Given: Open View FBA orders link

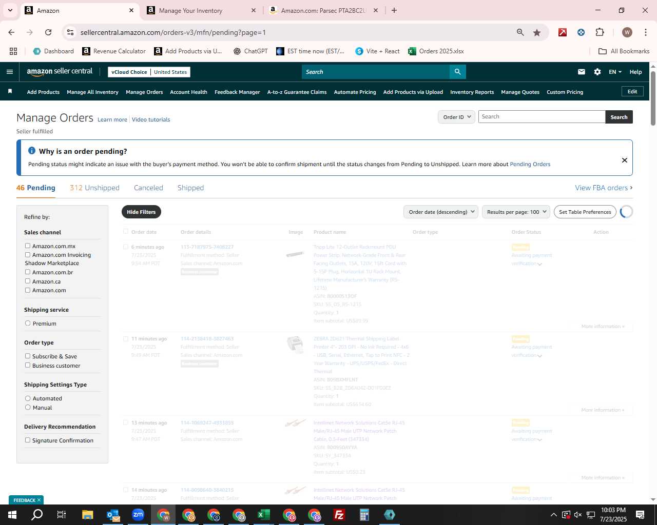Looking at the screenshot, I should point(604,188).
